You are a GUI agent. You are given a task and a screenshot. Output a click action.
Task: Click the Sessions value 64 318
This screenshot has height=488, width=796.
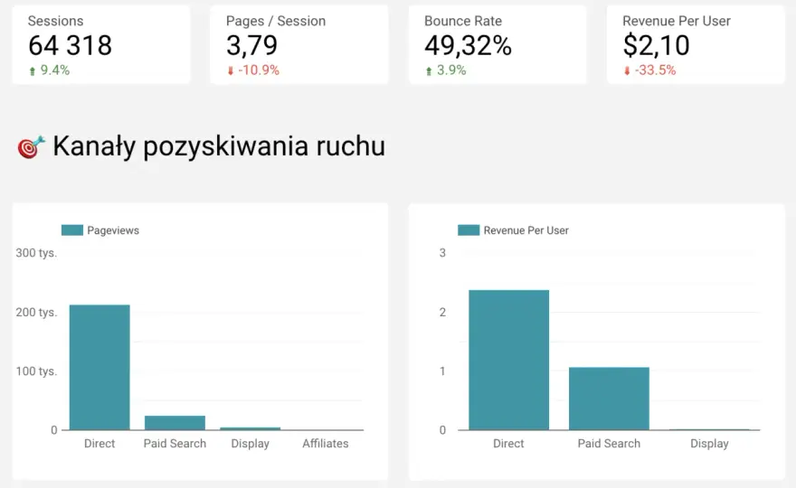[x=70, y=46]
